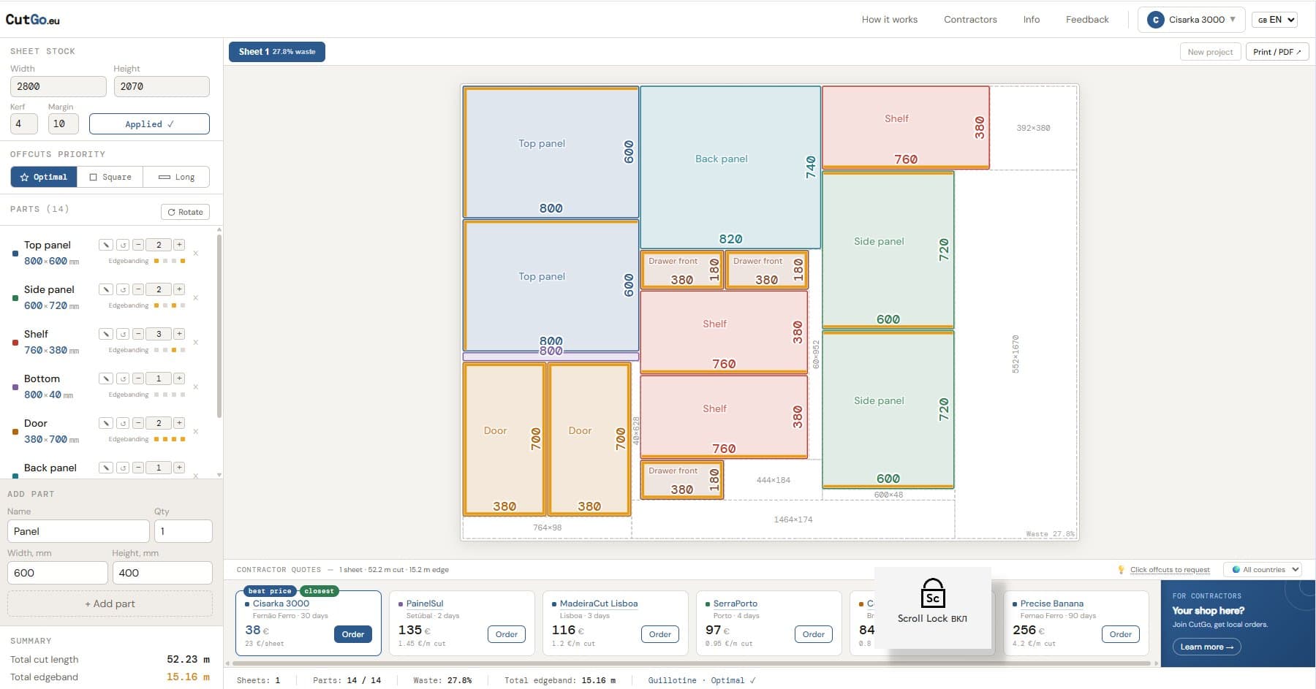This screenshot has height=689, width=1316.
Task: Select Square offcuts priority
Action: coord(110,177)
